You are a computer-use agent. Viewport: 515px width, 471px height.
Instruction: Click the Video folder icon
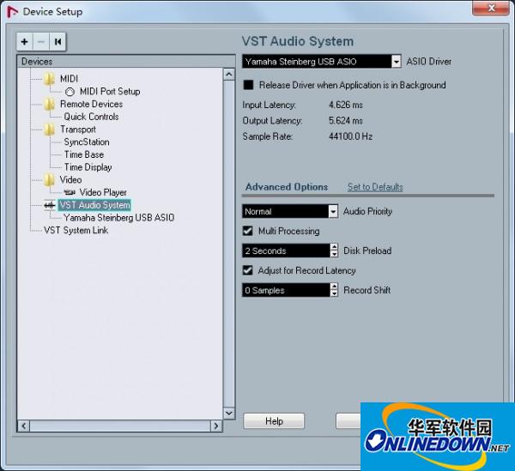click(50, 180)
